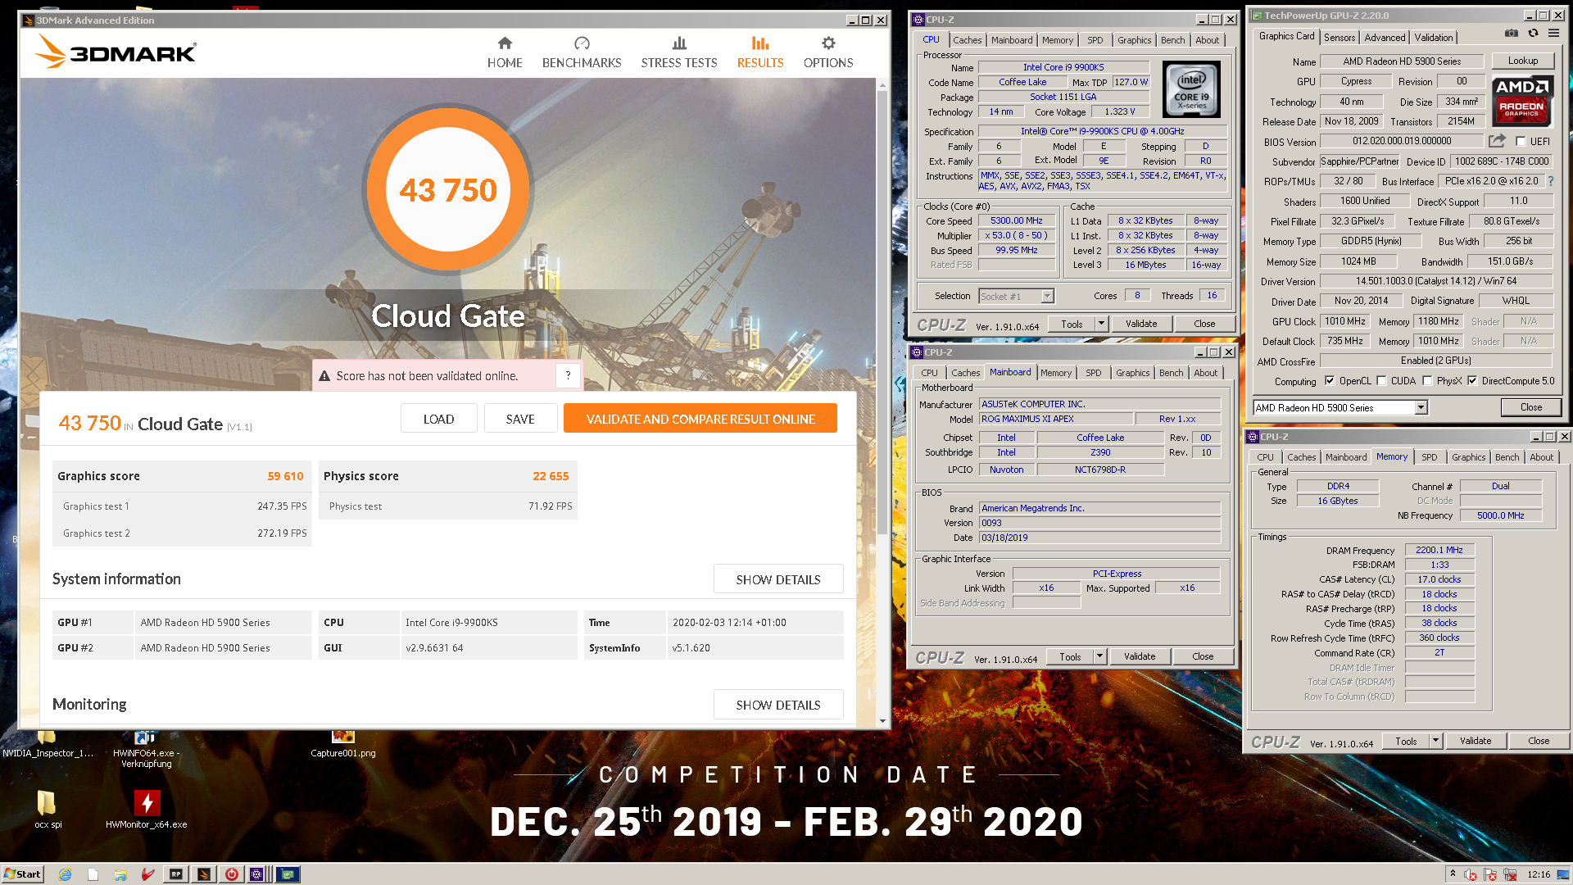Switch to CPU-Z via purple taskbar button
The height and width of the screenshot is (885, 1573).
259,874
